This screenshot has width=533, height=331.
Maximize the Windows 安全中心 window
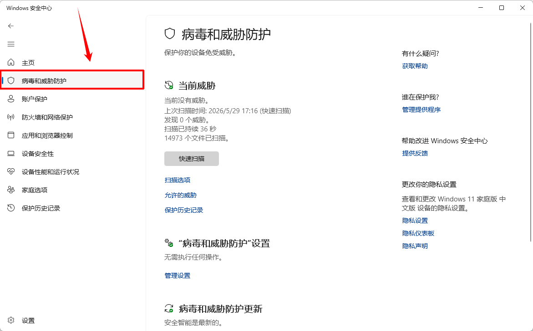tap(502, 8)
